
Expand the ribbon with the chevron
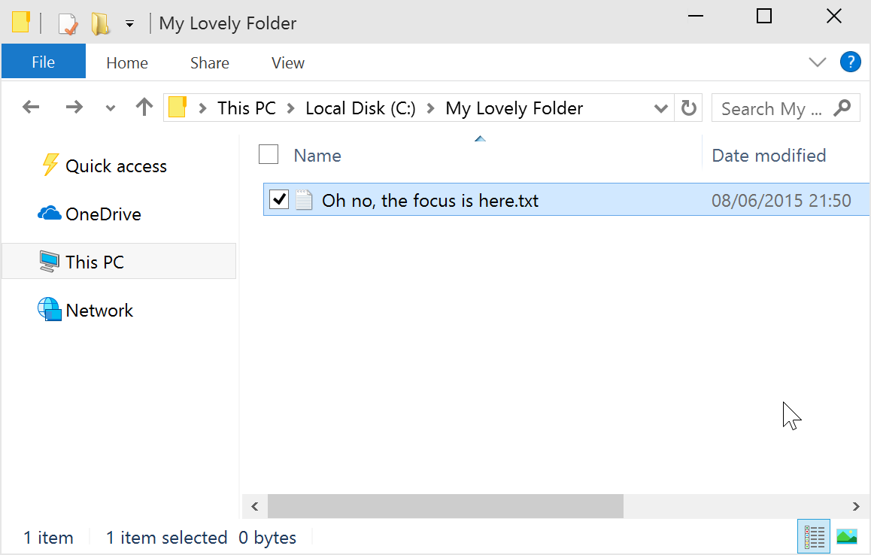pyautogui.click(x=818, y=62)
